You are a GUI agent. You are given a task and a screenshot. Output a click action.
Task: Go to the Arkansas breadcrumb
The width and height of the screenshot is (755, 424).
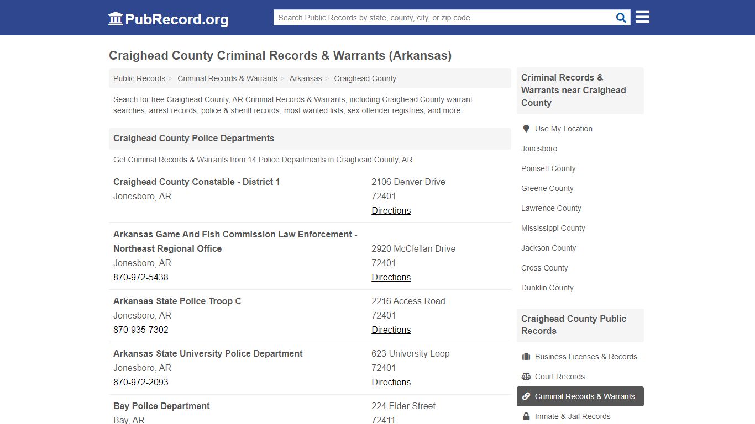click(306, 78)
